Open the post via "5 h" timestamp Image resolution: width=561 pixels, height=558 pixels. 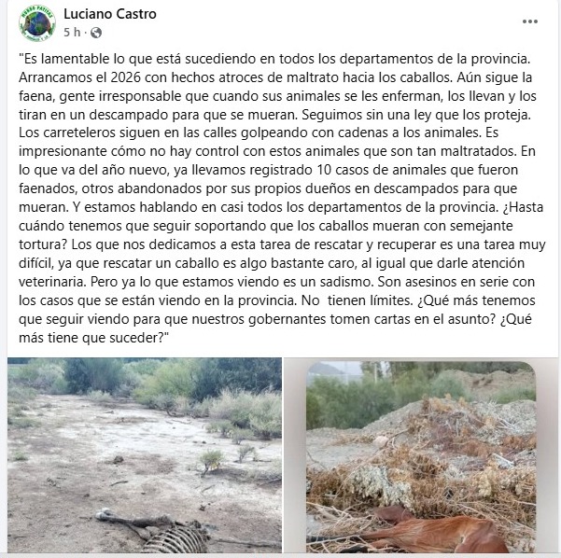tap(72, 32)
